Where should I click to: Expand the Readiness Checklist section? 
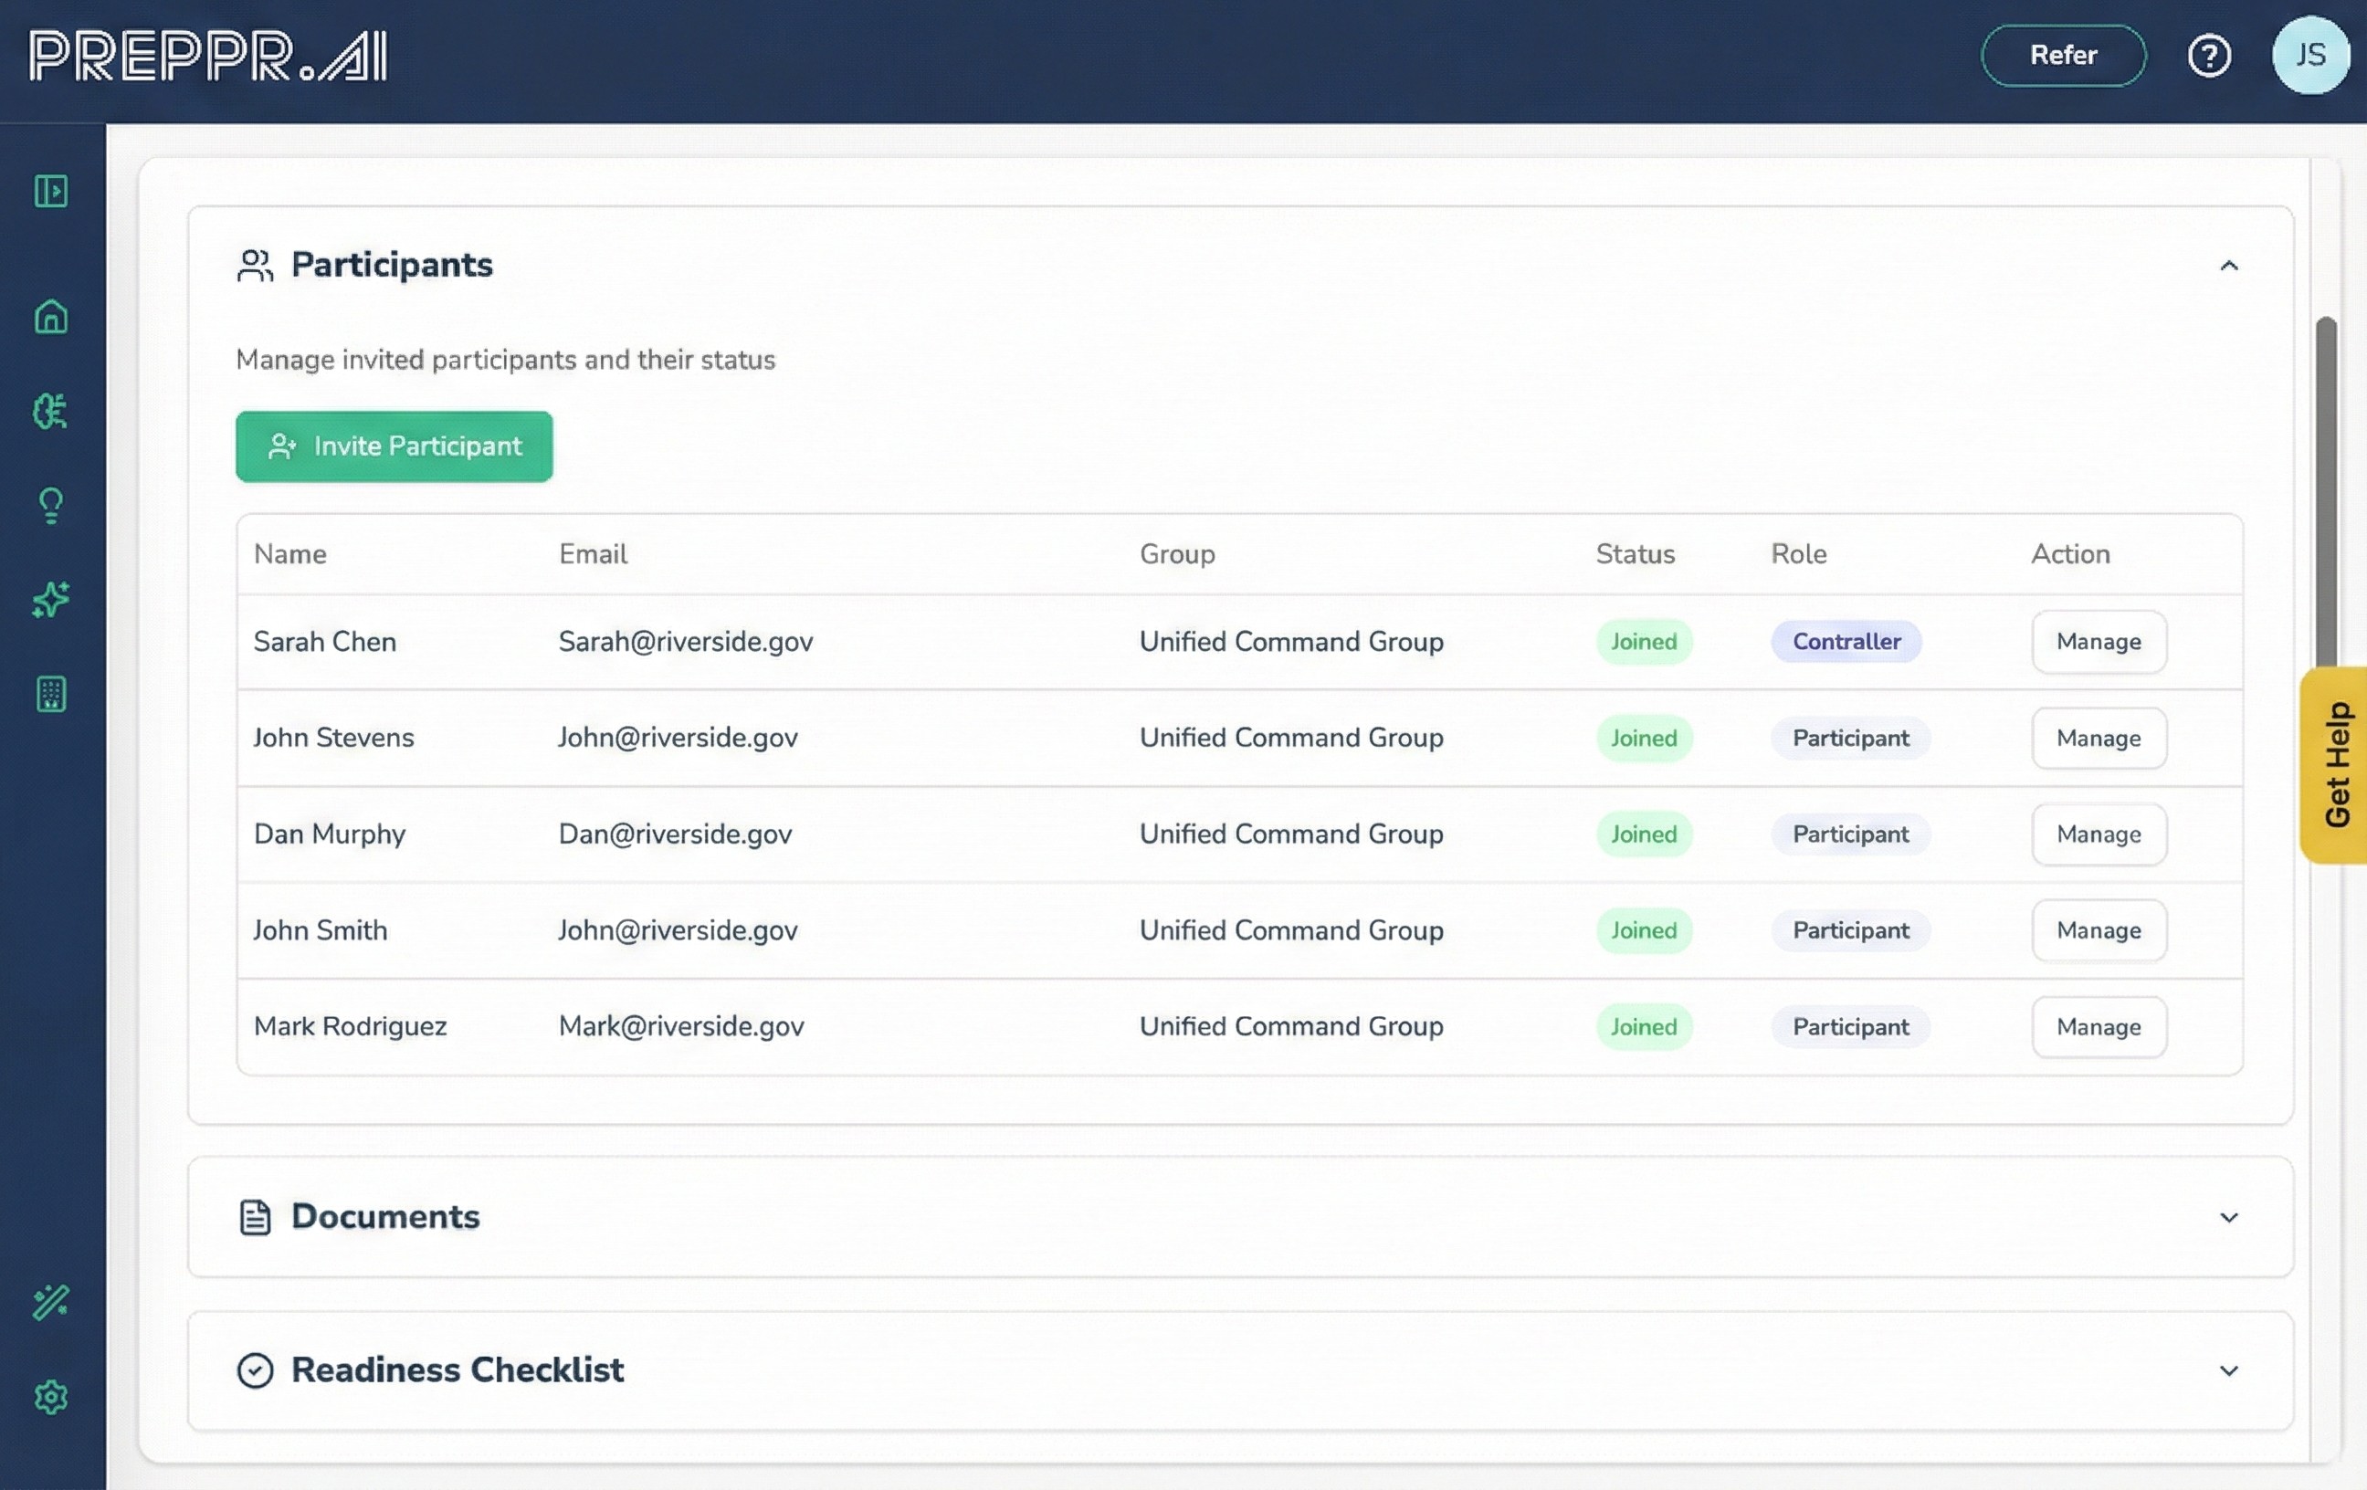(2228, 1371)
